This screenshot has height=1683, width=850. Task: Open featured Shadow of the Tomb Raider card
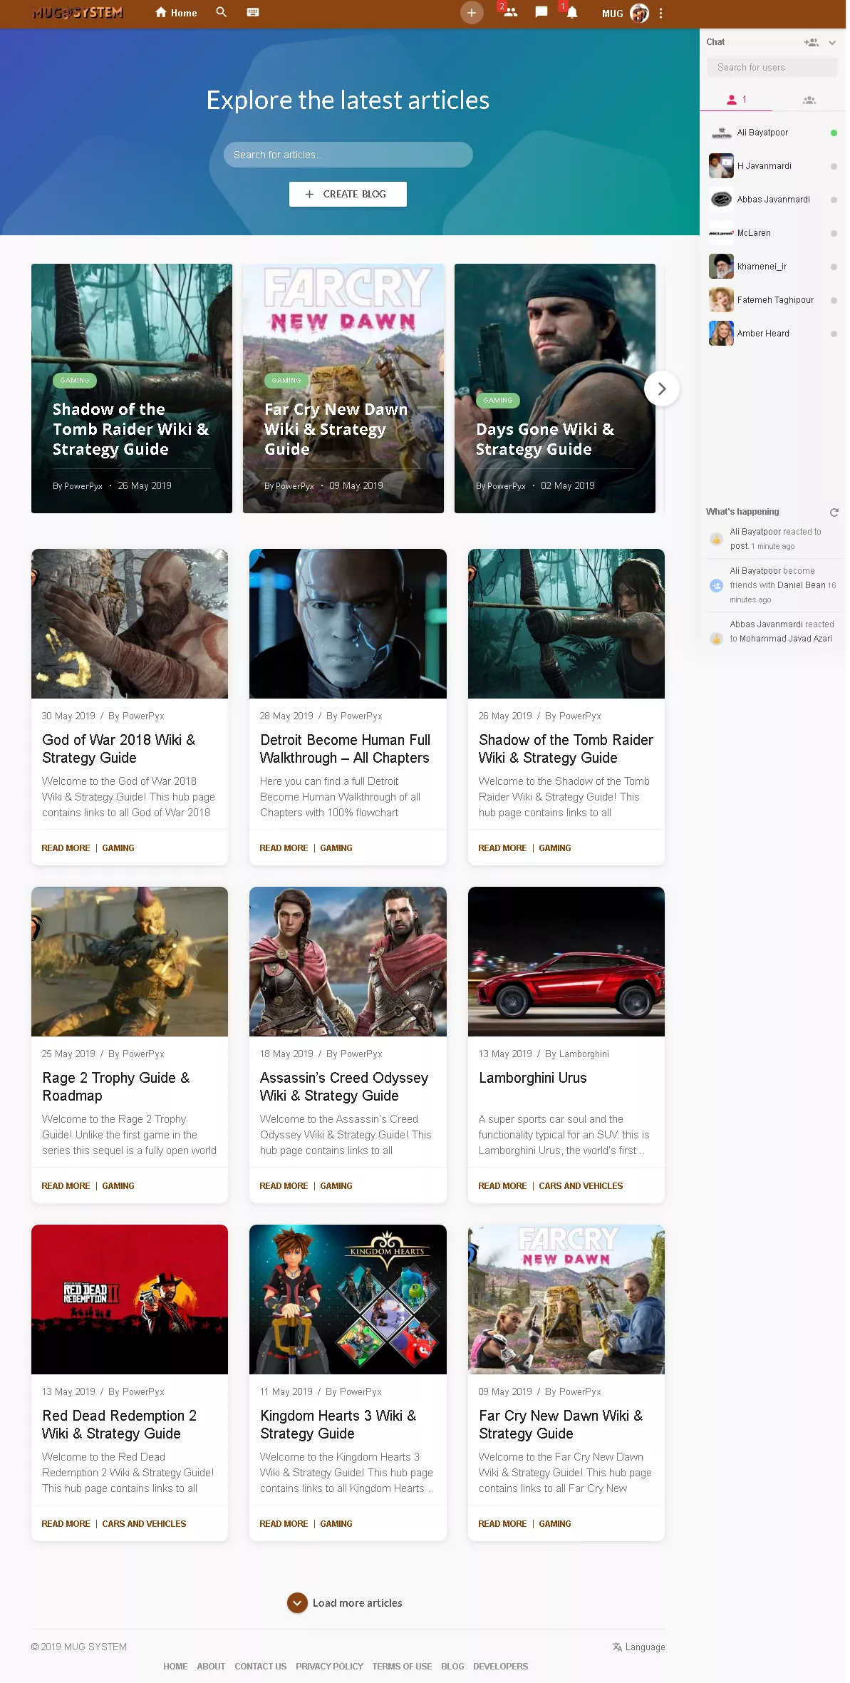(132, 388)
